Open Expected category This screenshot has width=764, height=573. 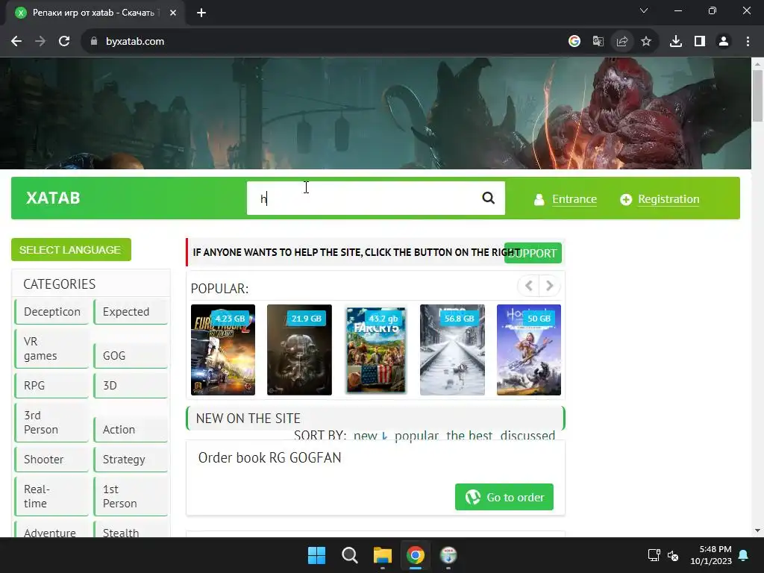pyautogui.click(x=131, y=312)
